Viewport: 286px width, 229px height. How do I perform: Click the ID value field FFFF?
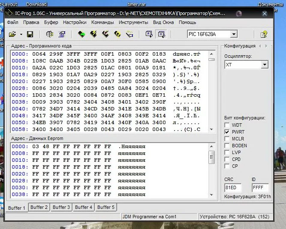pyautogui.click(x=260, y=187)
